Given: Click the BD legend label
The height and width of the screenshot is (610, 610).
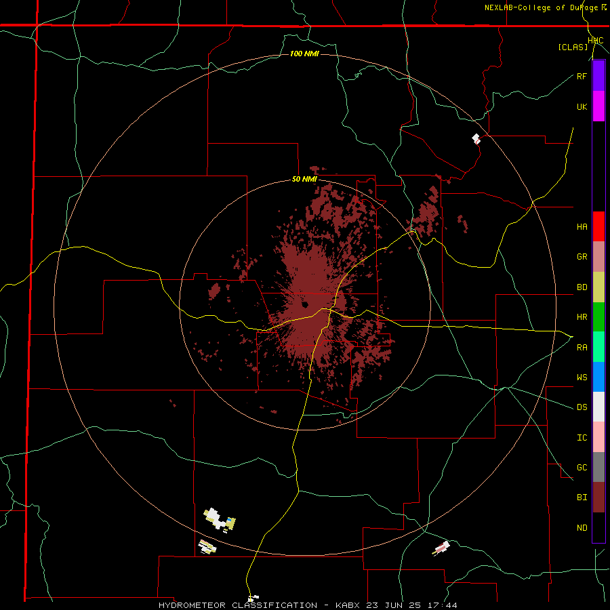Looking at the screenshot, I should pyautogui.click(x=582, y=287).
